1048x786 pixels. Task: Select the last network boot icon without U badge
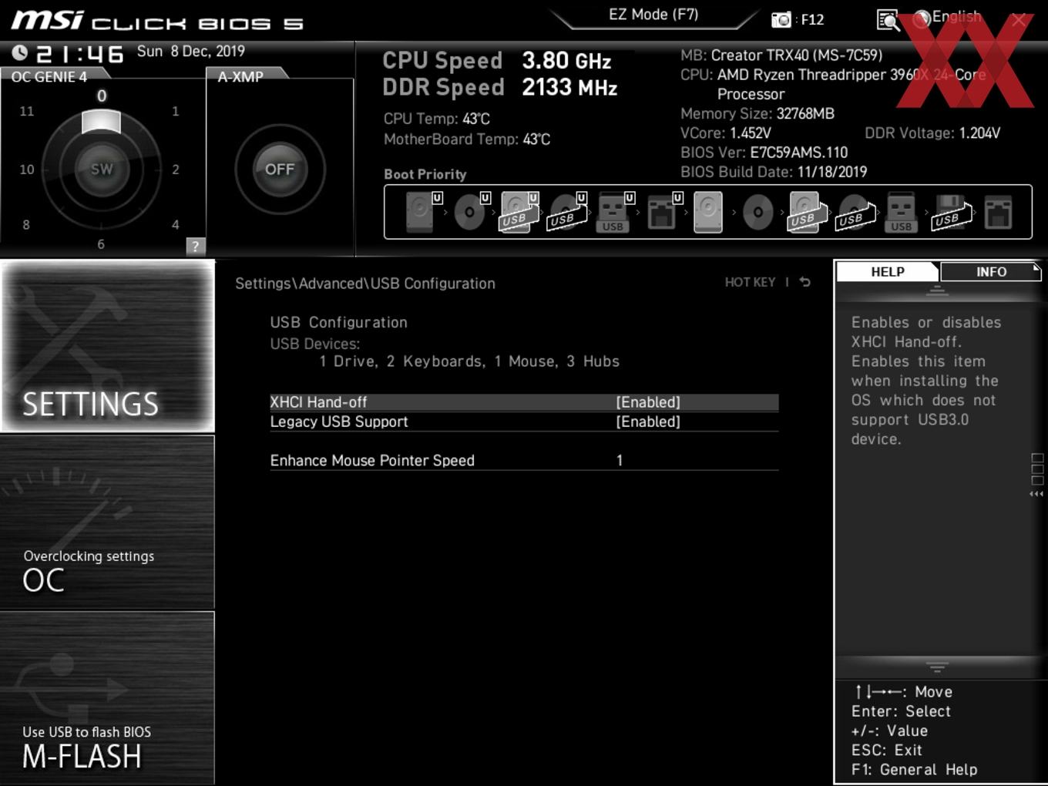(x=998, y=212)
